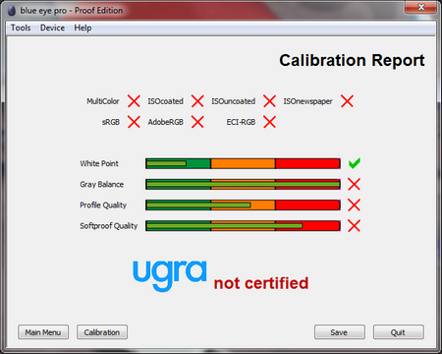The image size is (442, 354).
Task: Click the 'ECI-RGB' label
Action: (241, 122)
